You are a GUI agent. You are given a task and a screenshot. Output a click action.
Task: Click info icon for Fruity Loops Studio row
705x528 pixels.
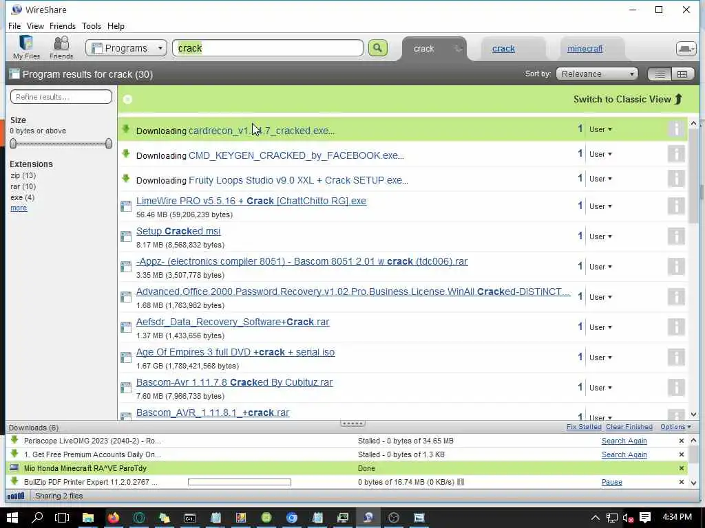[676, 179]
